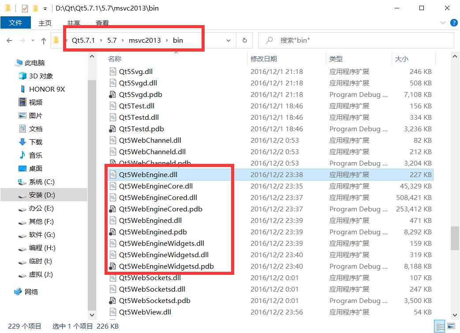Open recent locations dropdown arrow

(x=32, y=41)
